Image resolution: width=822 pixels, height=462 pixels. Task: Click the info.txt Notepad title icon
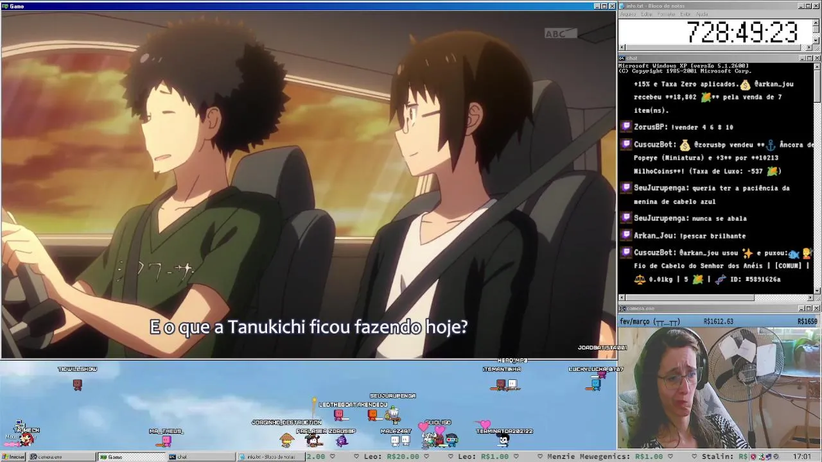click(x=622, y=6)
